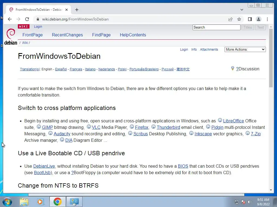This screenshot has width=277, height=207.
Task: Launch Windows Media Player from taskbar
Action: click(x=41, y=202)
